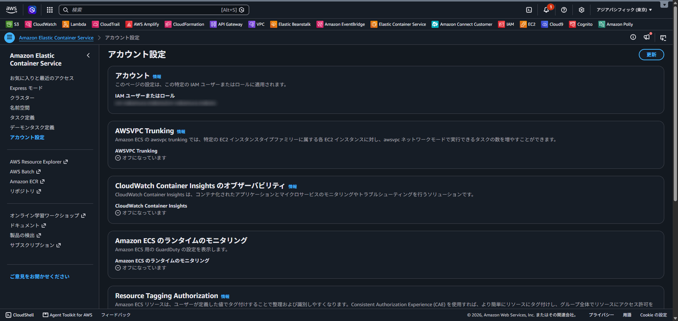Viewport: 678px width, 321px height.
Task: Open the announcements megaphone icon
Action: pyautogui.click(x=647, y=37)
